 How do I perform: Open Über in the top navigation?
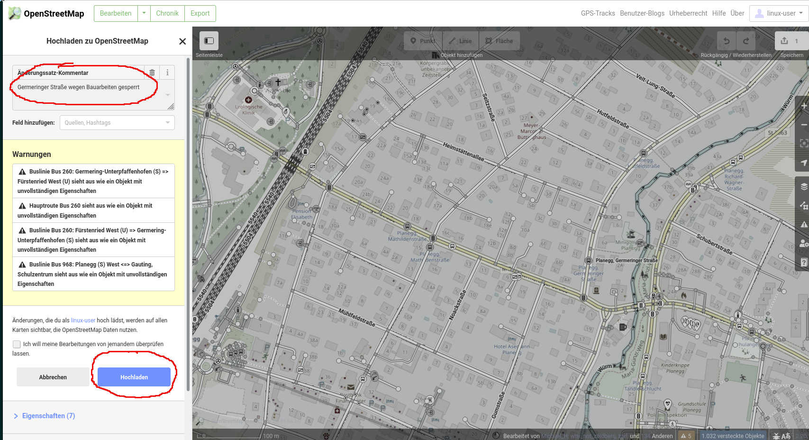click(737, 13)
